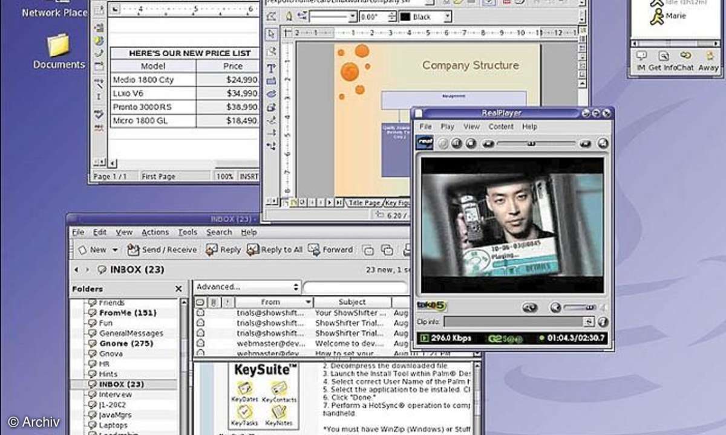The image size is (726, 435).
Task: Open the Clip info dropdown button
Action: 589,322
